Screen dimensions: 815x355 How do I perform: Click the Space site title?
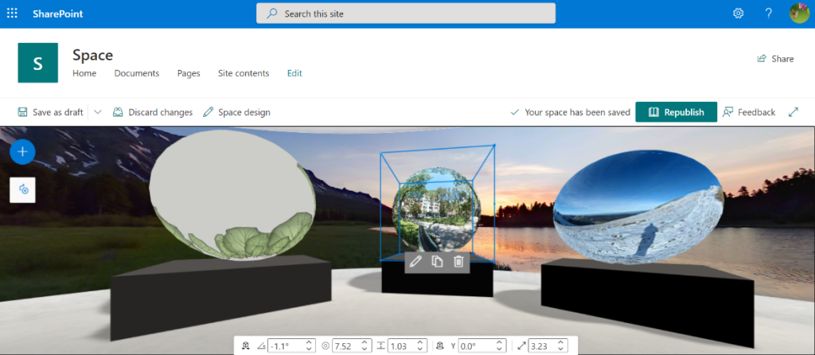[92, 55]
